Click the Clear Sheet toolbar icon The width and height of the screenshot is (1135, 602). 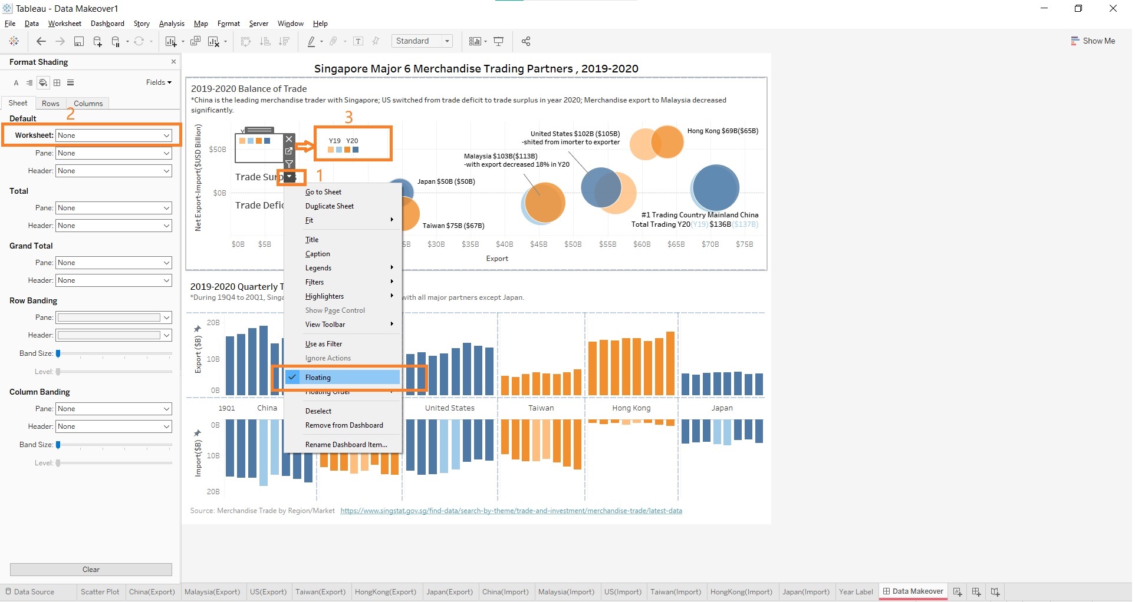click(213, 41)
